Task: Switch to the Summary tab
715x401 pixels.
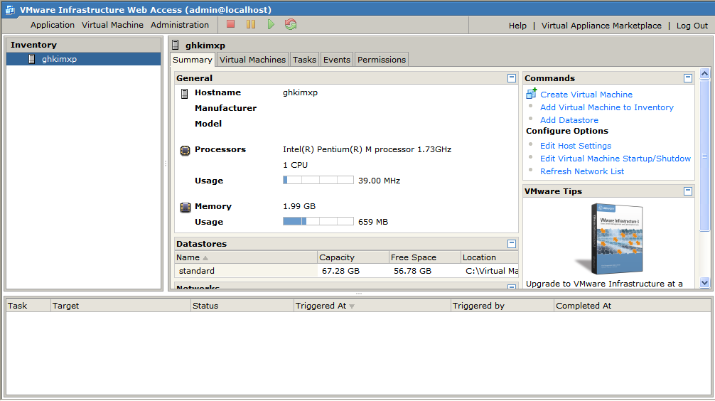Action: [193, 60]
